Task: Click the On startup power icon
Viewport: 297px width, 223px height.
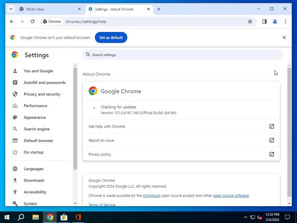Action: [15, 152]
